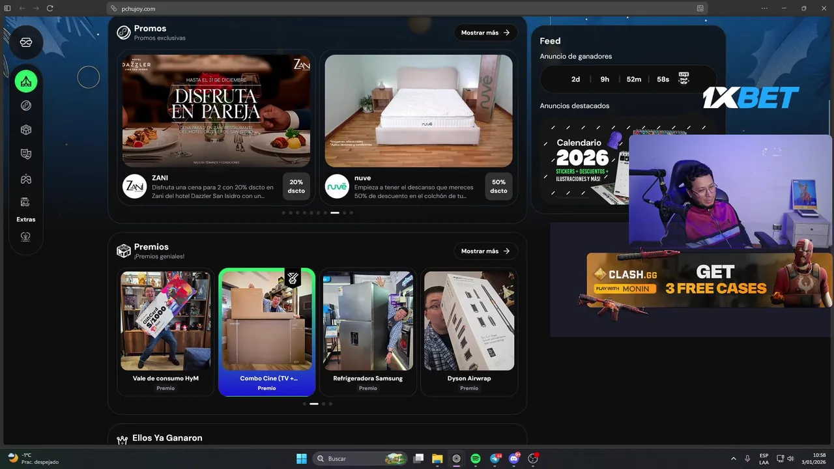
Task: Open the goggles logo at sidebar top
Action: point(26,42)
